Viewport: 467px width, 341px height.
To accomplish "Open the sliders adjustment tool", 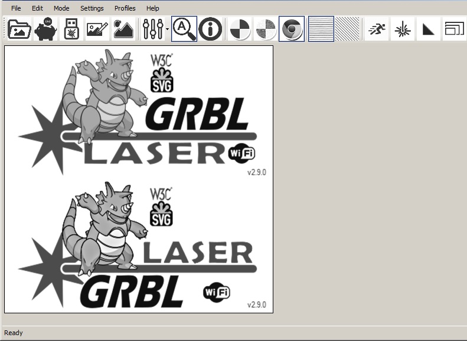I will click(x=153, y=29).
